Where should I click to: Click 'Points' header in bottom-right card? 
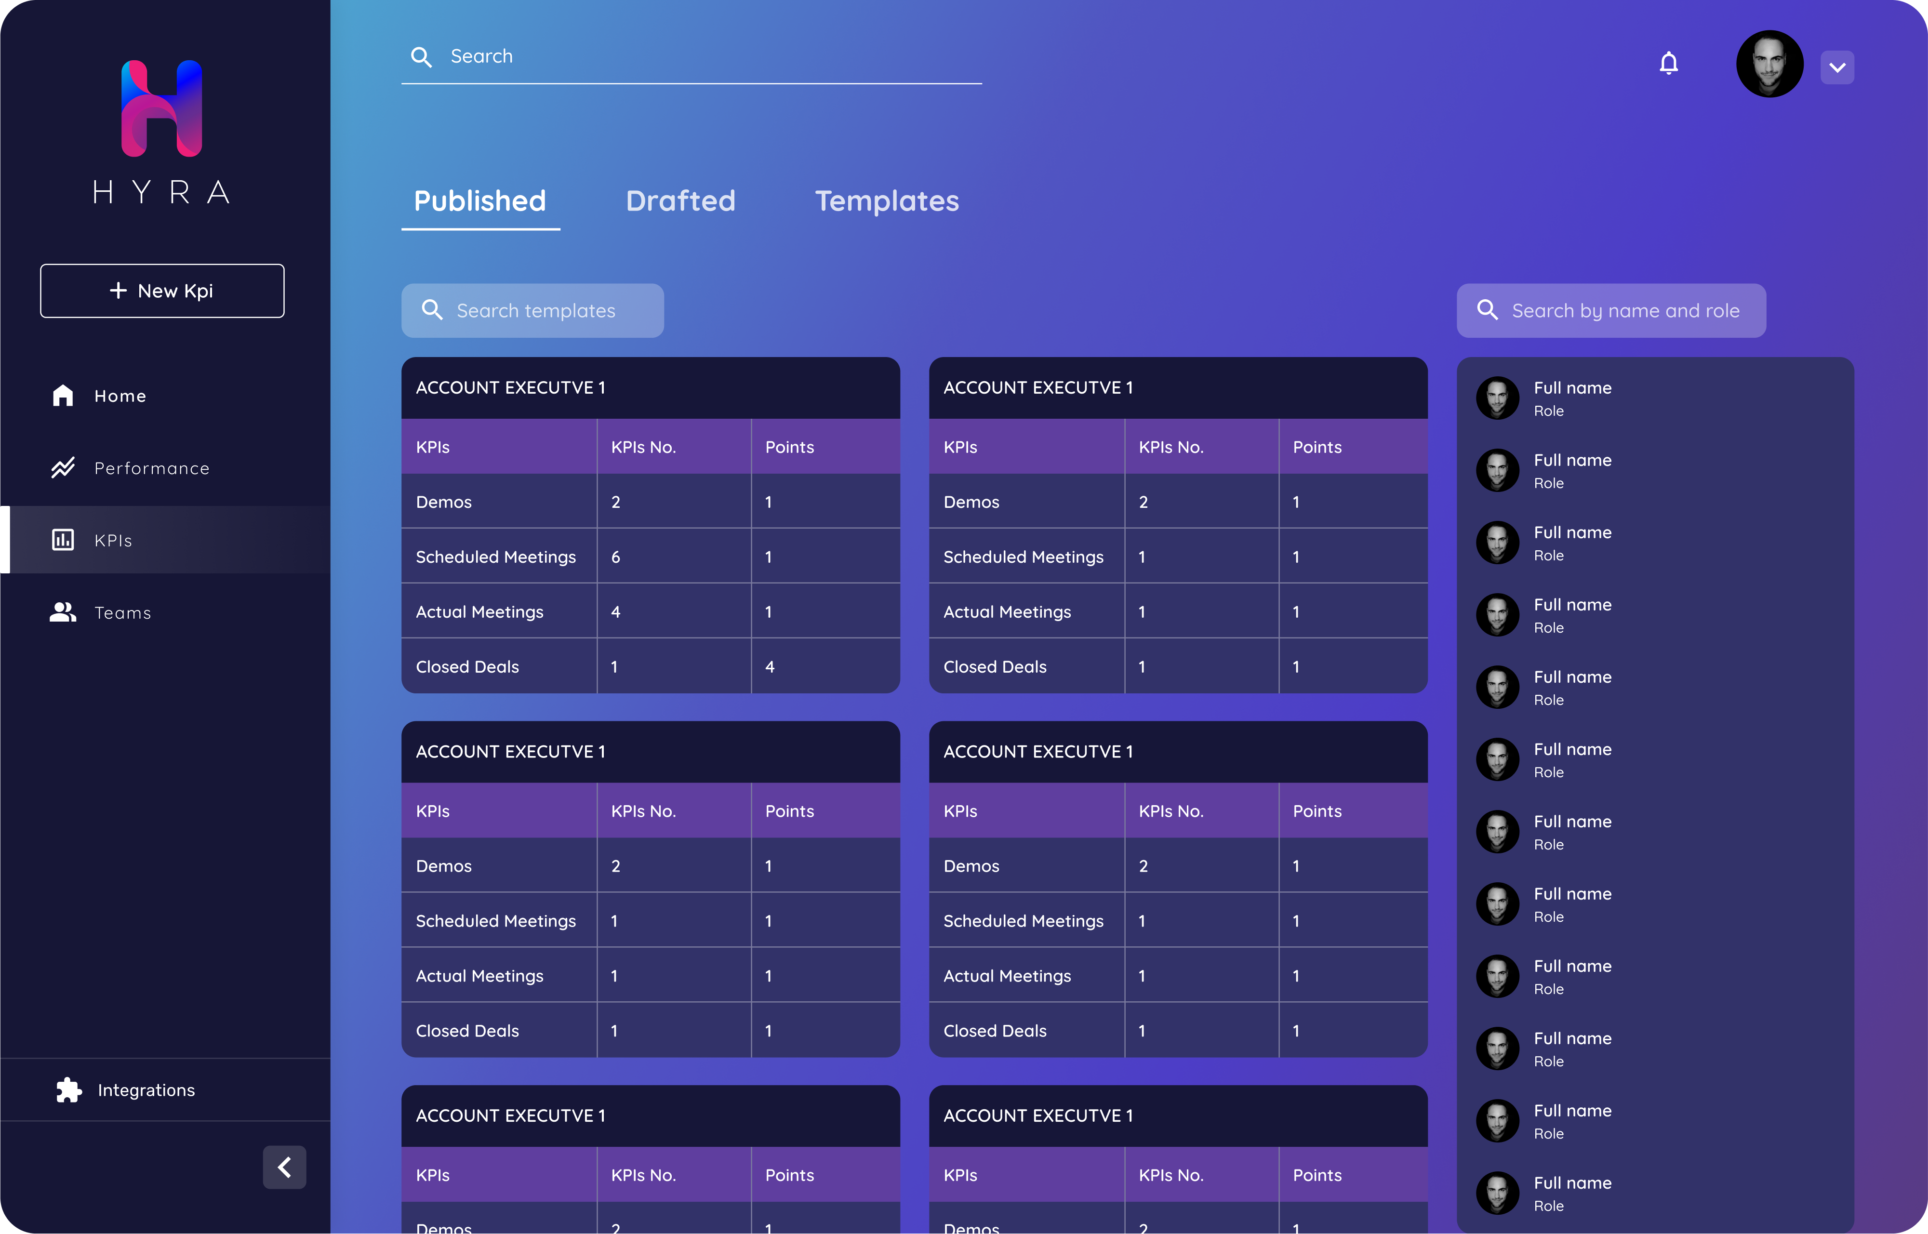pyautogui.click(x=1316, y=1176)
